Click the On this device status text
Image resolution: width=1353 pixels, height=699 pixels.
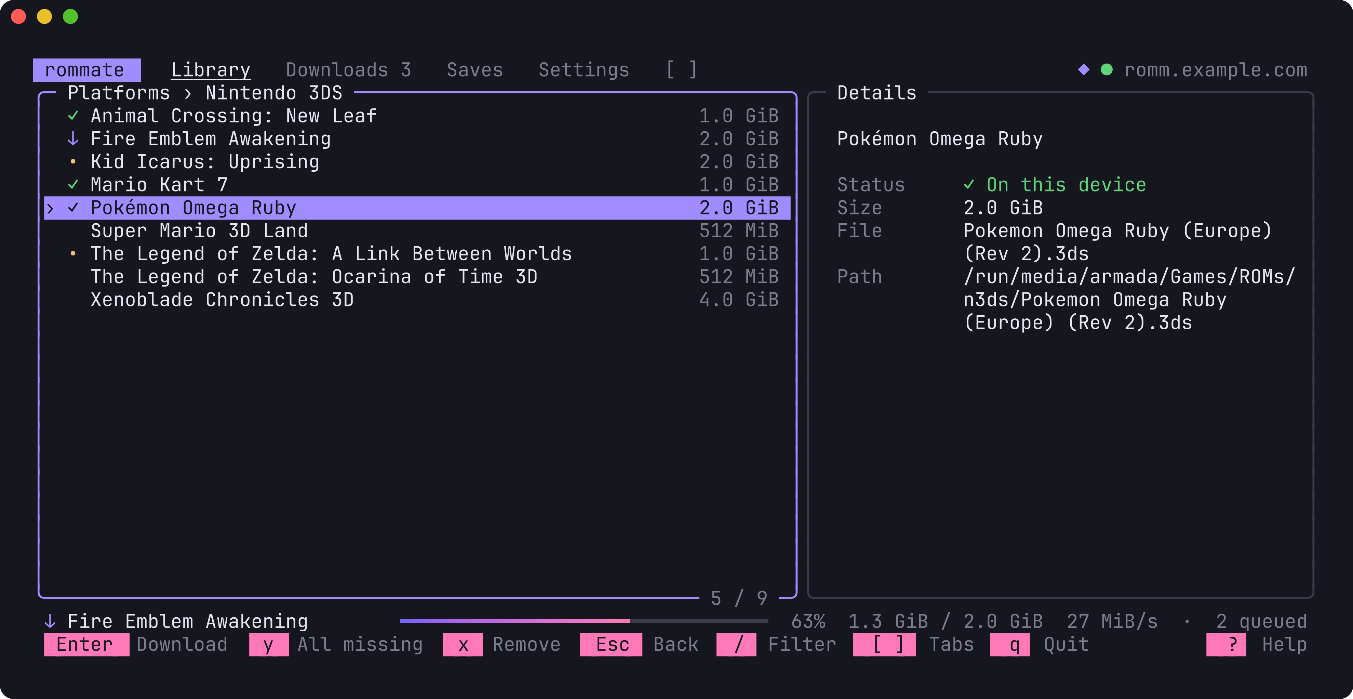tap(1066, 184)
